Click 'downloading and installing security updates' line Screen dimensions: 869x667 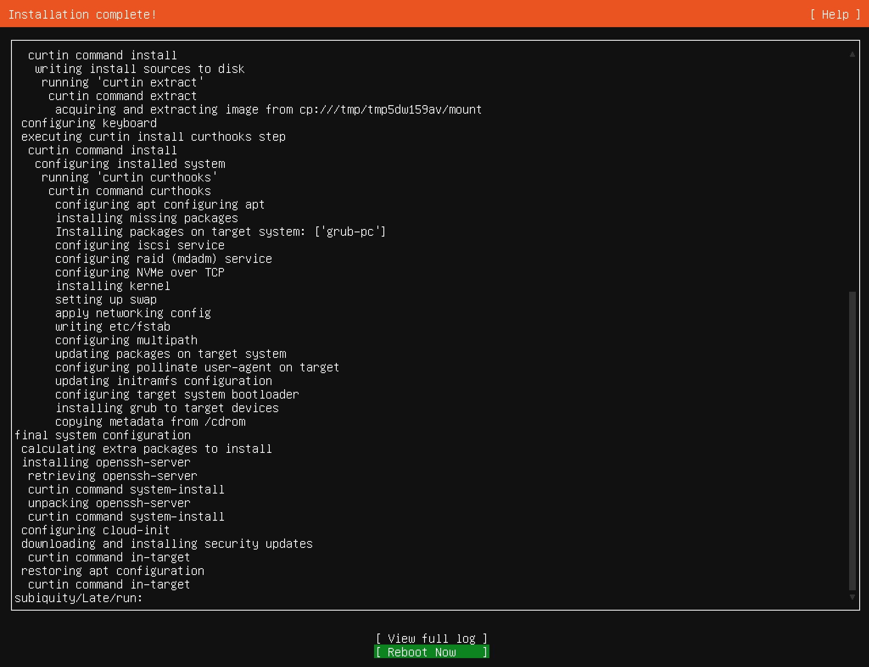pos(167,544)
